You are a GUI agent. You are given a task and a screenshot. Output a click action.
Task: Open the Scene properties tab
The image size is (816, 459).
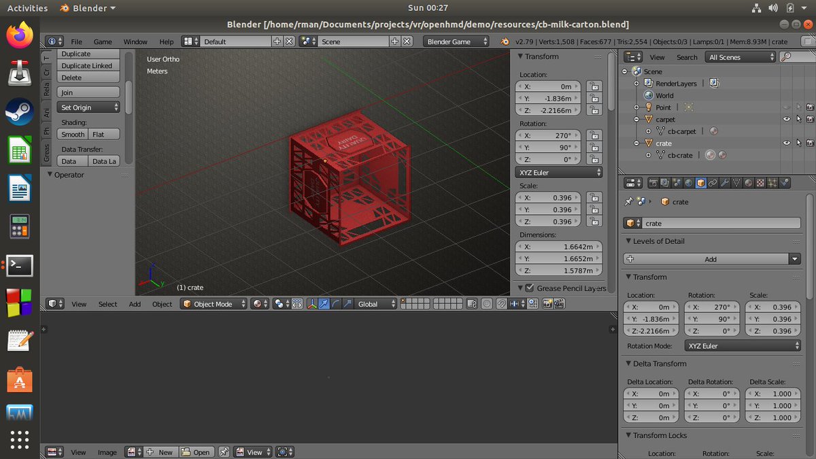pyautogui.click(x=677, y=182)
